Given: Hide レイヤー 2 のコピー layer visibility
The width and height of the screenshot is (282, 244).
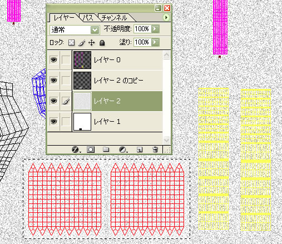Looking at the screenshot, I should pyautogui.click(x=54, y=81).
